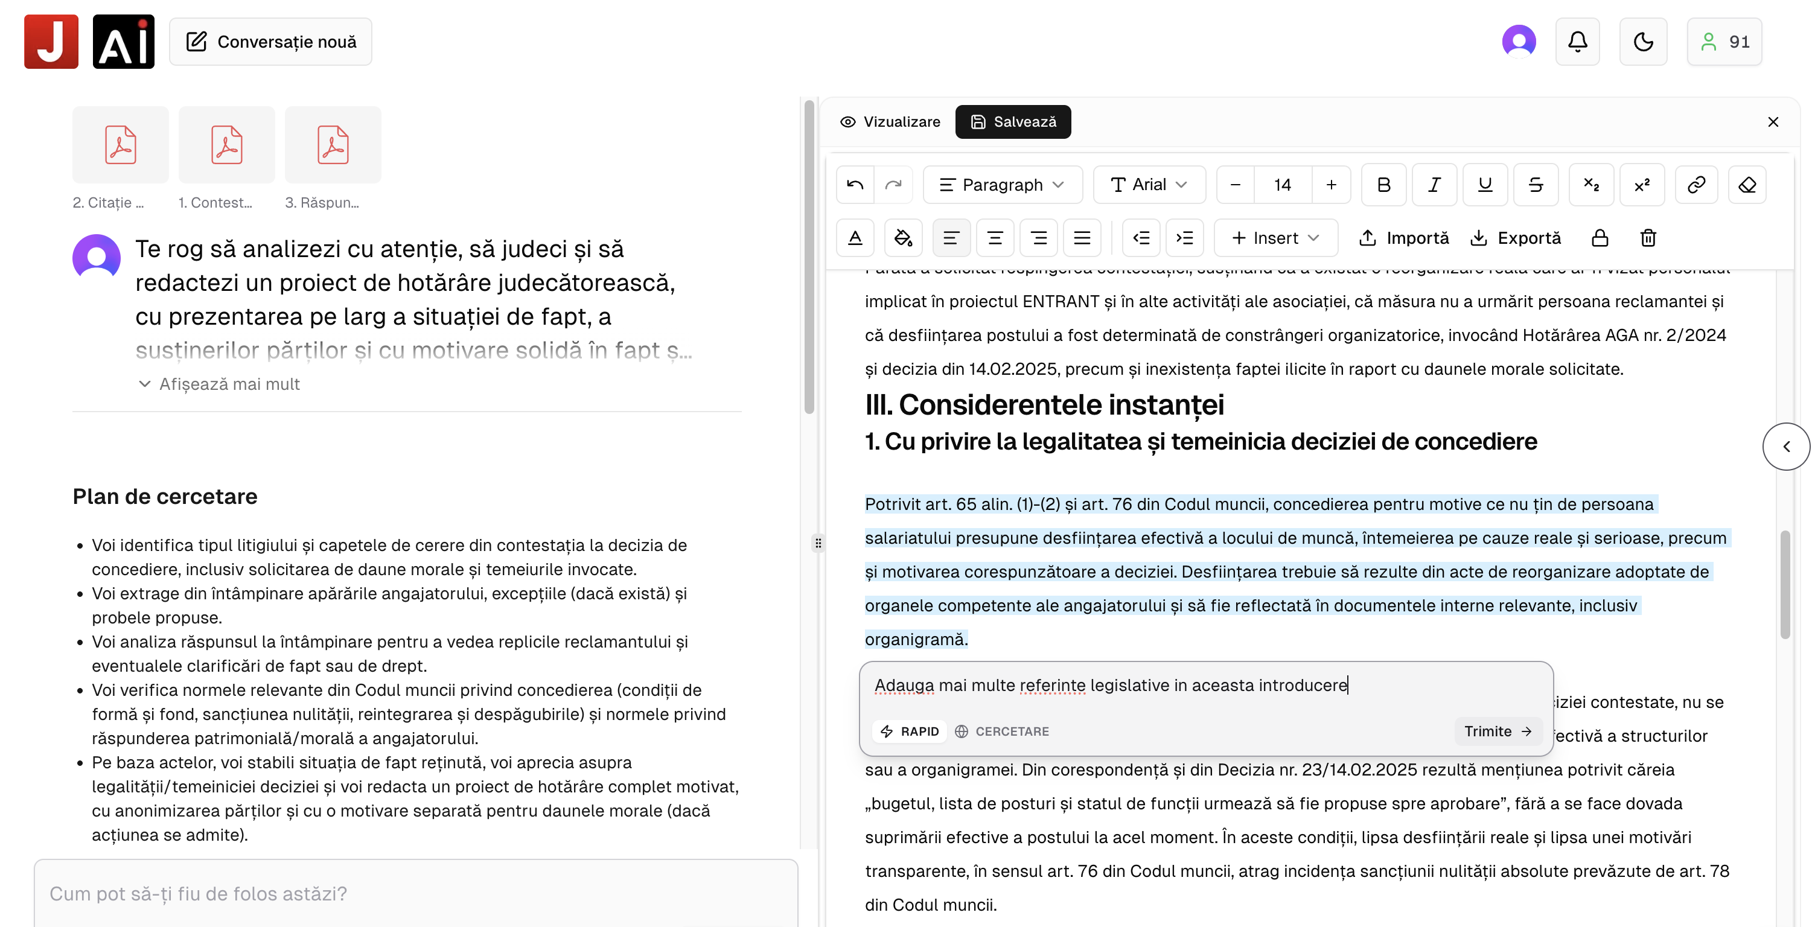This screenshot has width=1812, height=927.
Task: Insert a hyperlink into the document
Action: 1696,184
